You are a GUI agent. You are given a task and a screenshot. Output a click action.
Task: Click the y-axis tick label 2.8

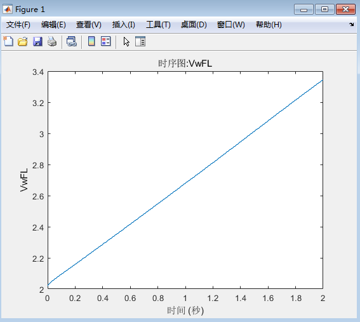click(x=38, y=165)
